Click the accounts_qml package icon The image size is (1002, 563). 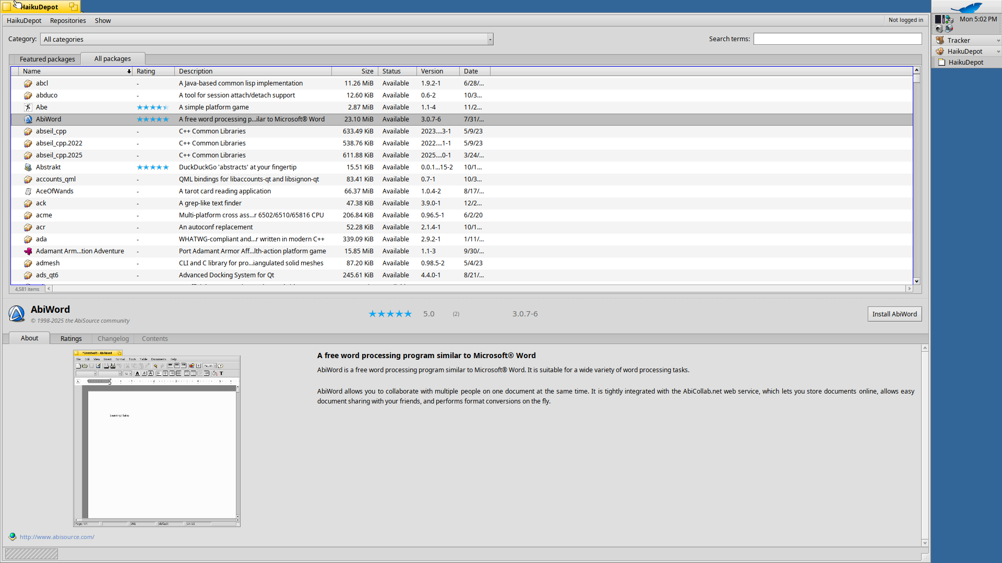[x=28, y=179]
